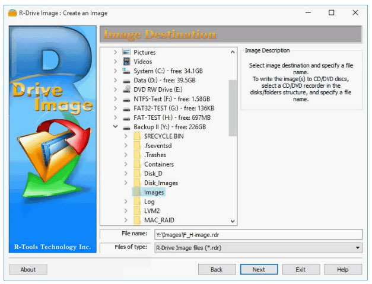Select the .Trashes folder label
The image size is (372, 284).
155,155
